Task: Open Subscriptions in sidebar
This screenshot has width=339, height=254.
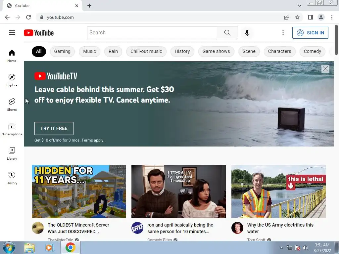Action: pos(12,129)
